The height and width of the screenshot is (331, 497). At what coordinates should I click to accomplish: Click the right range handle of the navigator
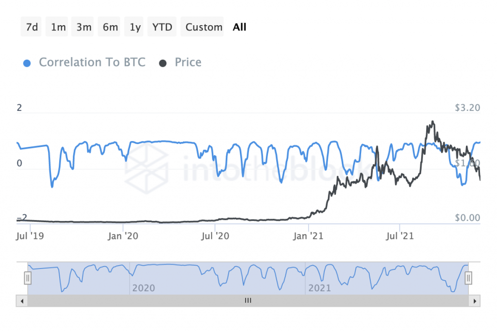468,278
